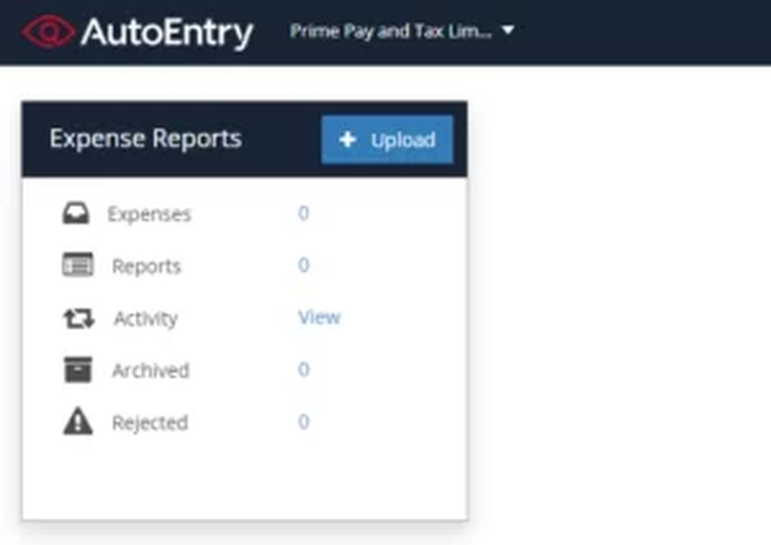Click the Archived box icon

point(78,369)
